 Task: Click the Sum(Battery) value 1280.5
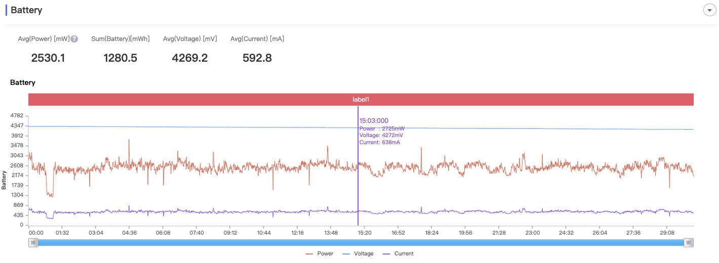[x=120, y=58]
